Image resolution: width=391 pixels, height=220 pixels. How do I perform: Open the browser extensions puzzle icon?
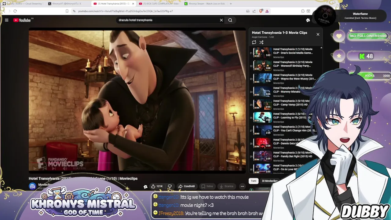pos(303,11)
